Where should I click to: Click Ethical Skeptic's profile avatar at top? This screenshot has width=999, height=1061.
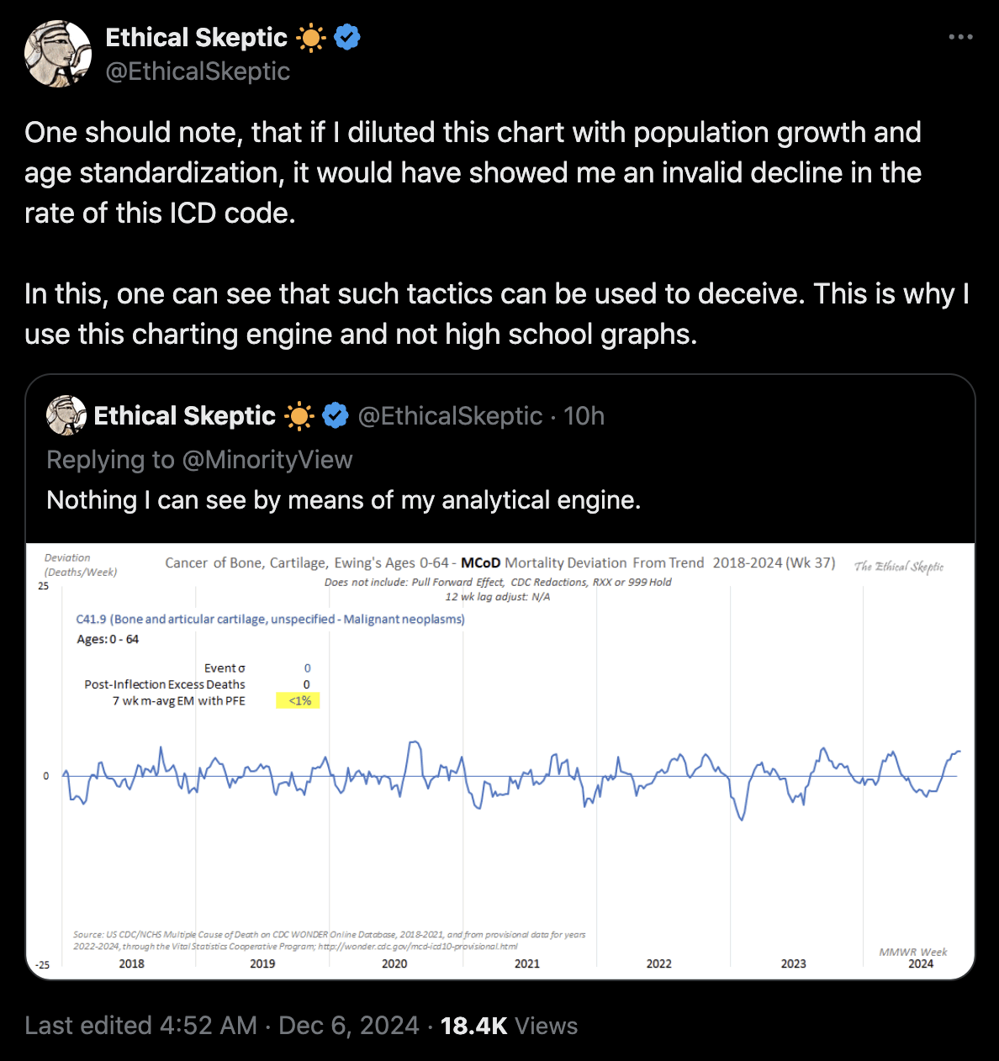[x=58, y=54]
